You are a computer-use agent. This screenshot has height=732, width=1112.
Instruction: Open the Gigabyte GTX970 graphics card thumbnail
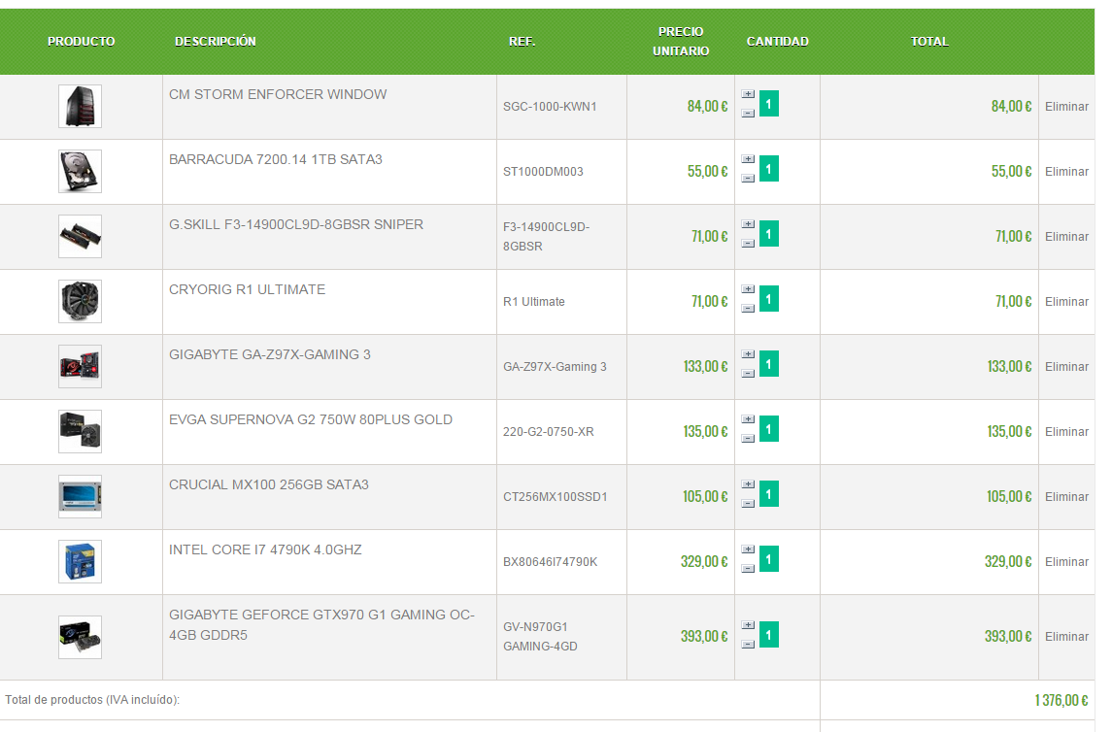(81, 637)
